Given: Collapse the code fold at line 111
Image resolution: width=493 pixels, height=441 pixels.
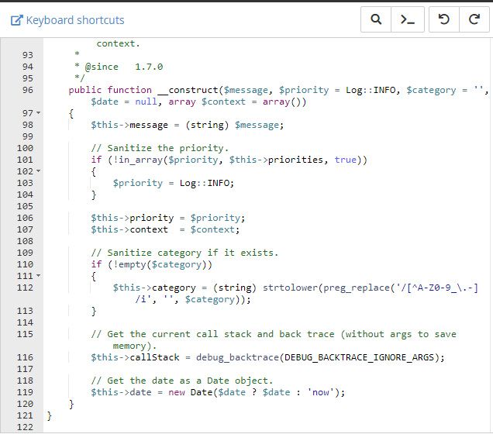Looking at the screenshot, I should (39, 276).
